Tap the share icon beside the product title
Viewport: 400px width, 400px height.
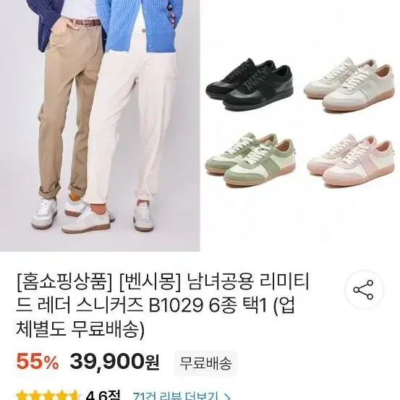click(363, 290)
